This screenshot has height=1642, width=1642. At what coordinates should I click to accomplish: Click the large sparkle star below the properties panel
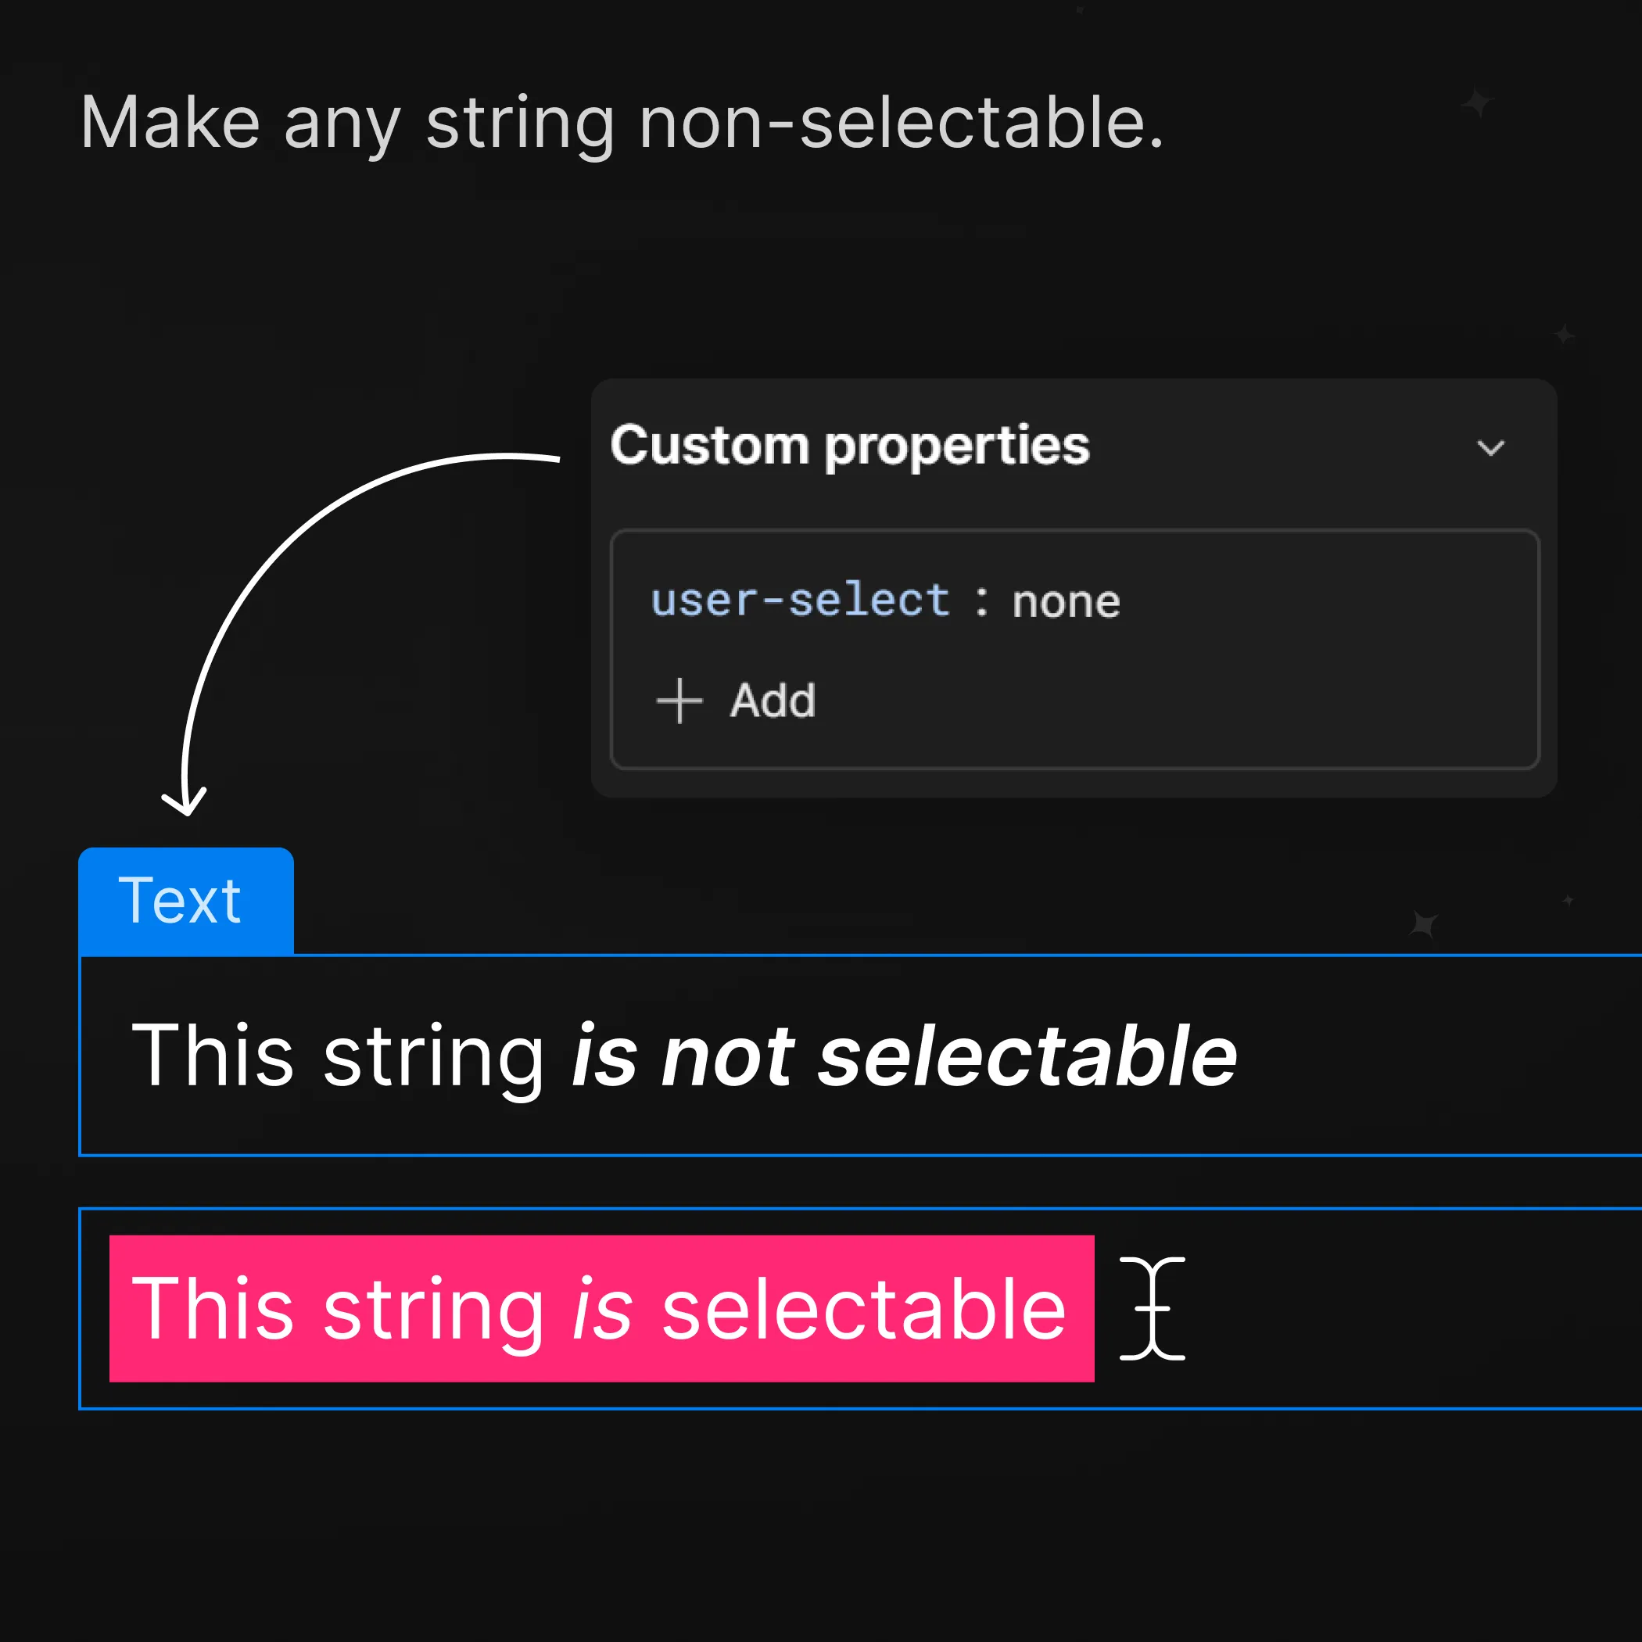point(1424,924)
